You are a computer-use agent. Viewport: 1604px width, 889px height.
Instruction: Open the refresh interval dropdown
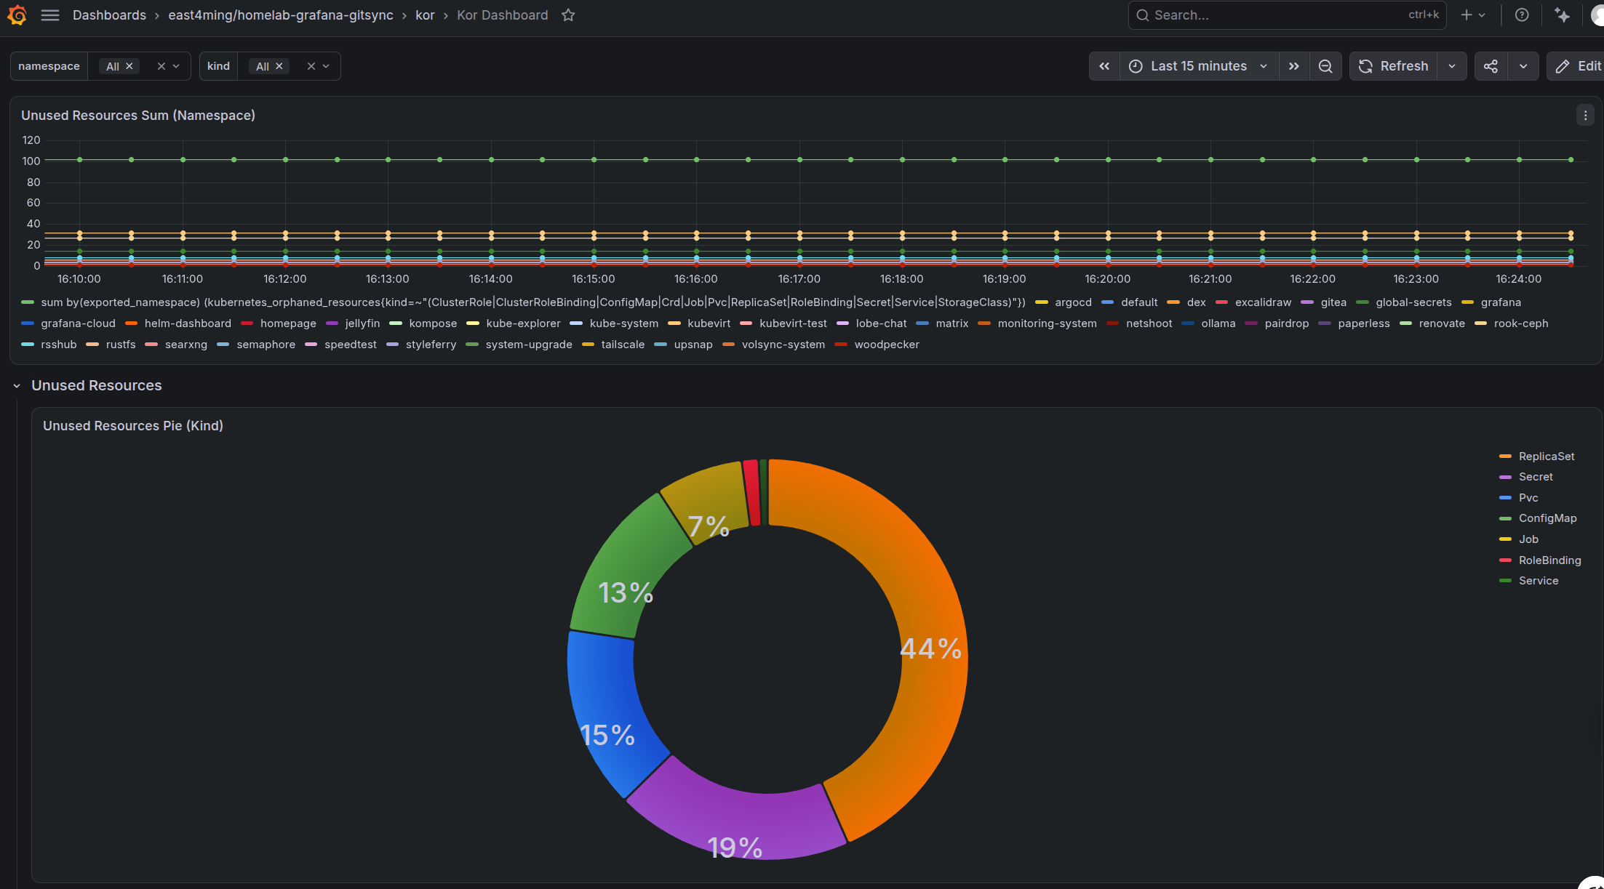click(1452, 66)
